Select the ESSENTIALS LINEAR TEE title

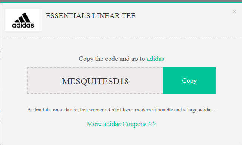[x=91, y=16]
